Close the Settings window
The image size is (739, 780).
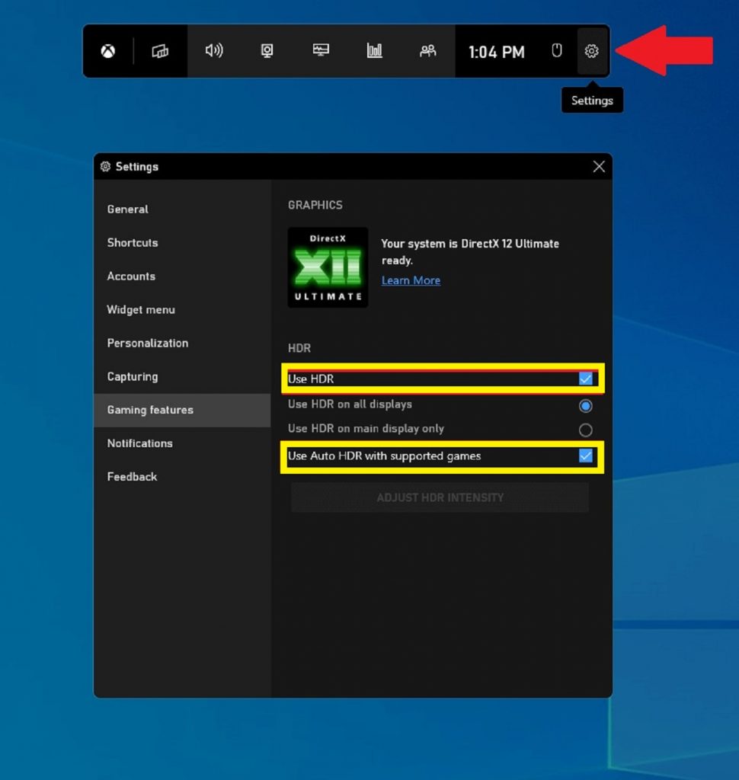click(x=599, y=167)
